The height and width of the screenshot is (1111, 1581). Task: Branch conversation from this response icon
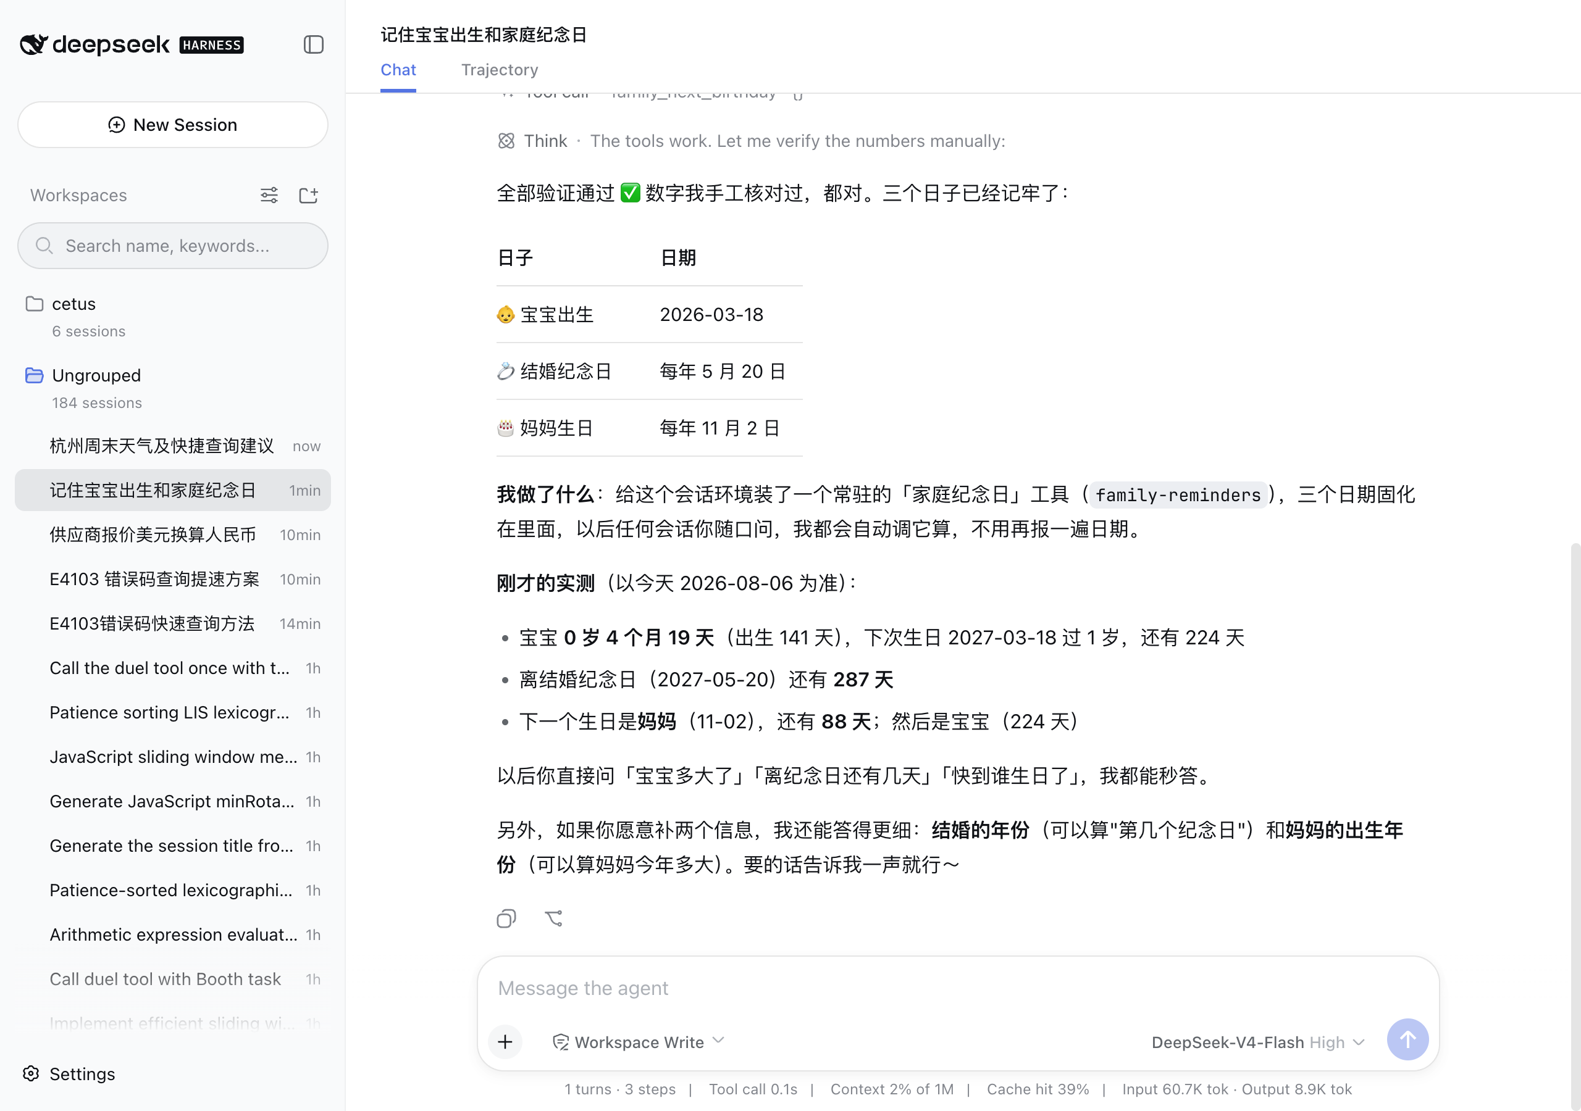click(x=553, y=918)
